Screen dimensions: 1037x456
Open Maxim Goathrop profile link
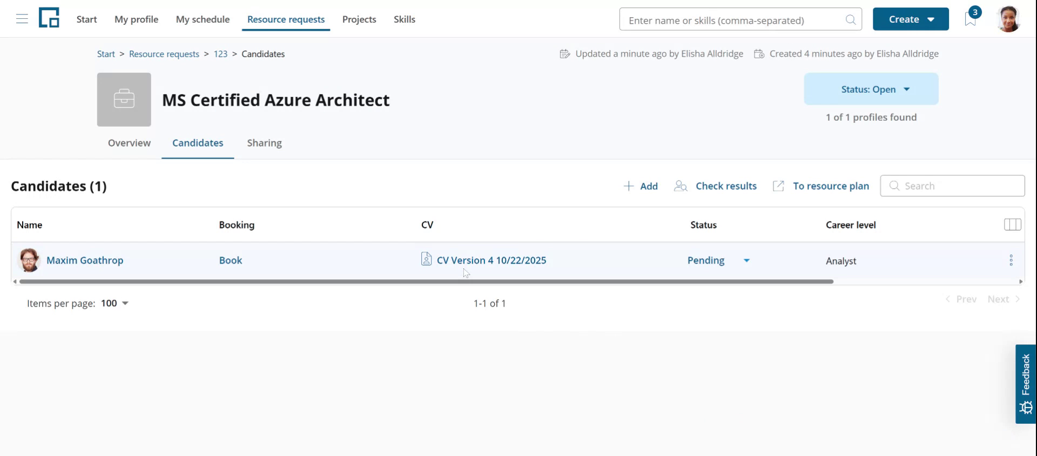[85, 260]
